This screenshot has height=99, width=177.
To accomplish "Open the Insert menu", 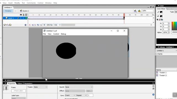I will (11, 3).
